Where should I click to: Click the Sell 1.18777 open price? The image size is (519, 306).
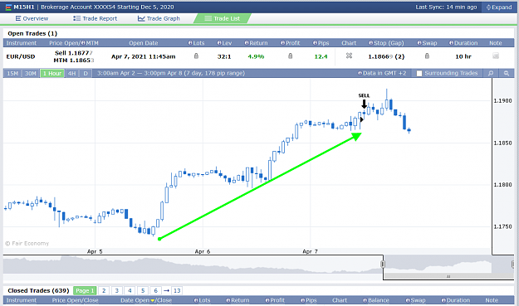74,53
